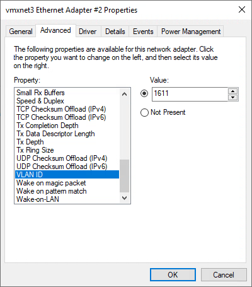The height and width of the screenshot is (287, 252).
Task: Decrease the VLAN ID value with down arrow
Action: [x=232, y=97]
